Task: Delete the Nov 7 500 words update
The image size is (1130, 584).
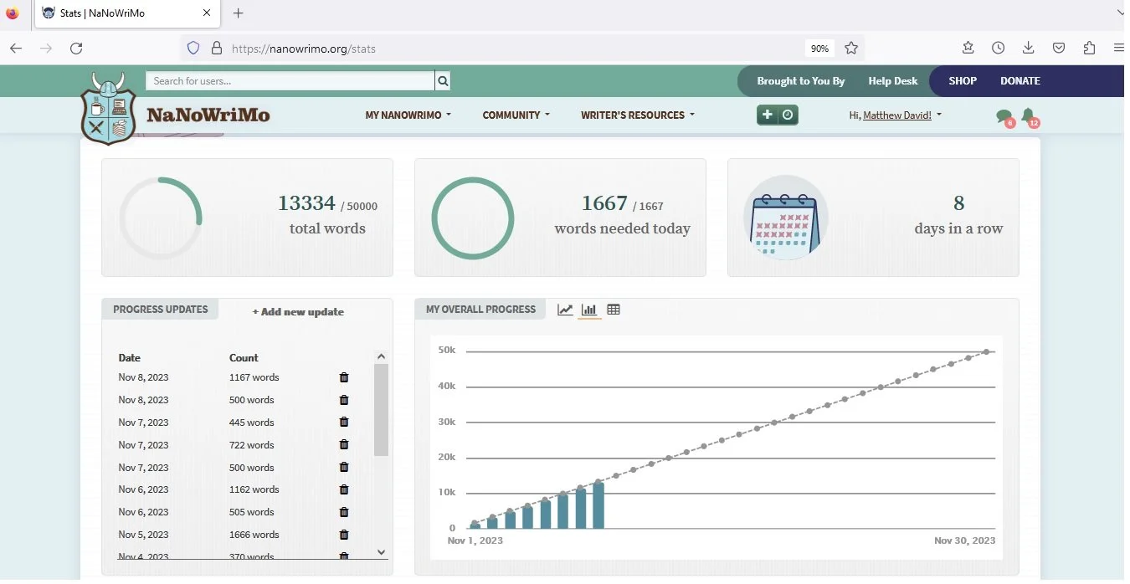Action: 344,468
